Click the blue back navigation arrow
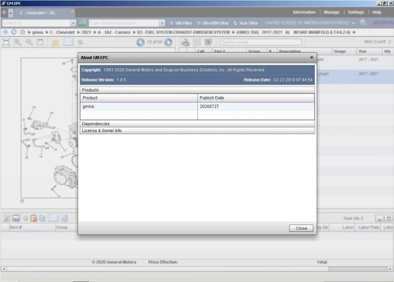This screenshot has width=394, height=282. pyautogui.click(x=5, y=32)
